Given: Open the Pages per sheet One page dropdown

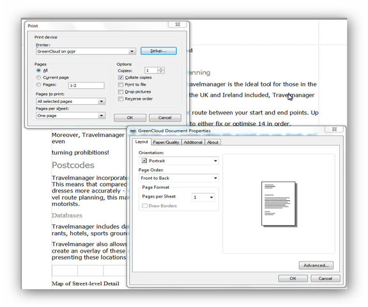Looking at the screenshot, I should (x=71, y=116).
